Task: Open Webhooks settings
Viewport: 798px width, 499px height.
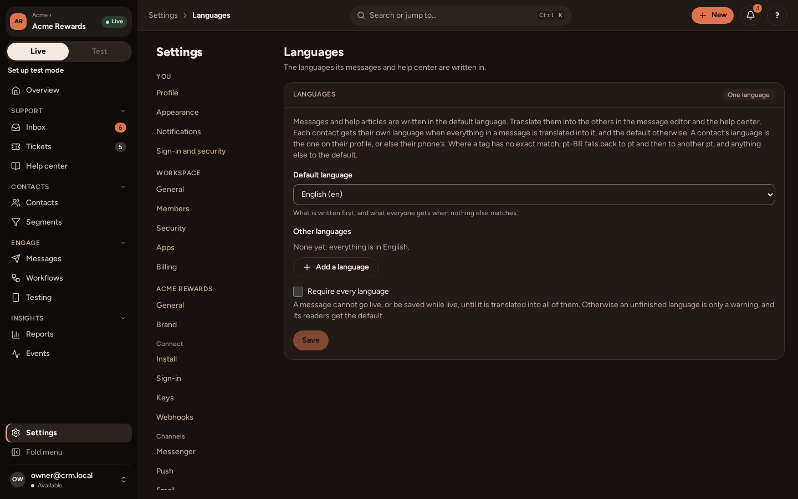Action: [x=175, y=417]
